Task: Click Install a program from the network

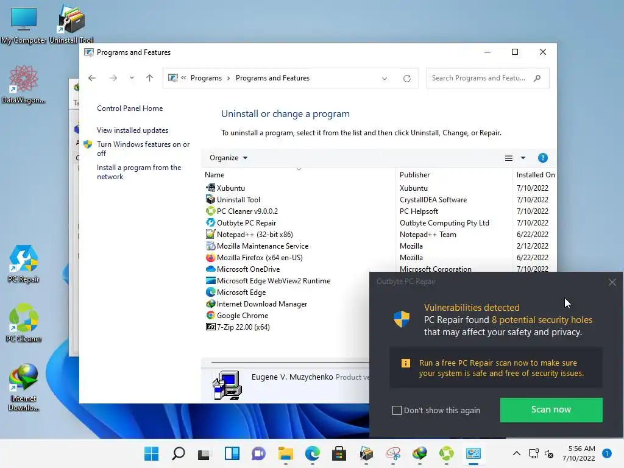Action: click(139, 172)
